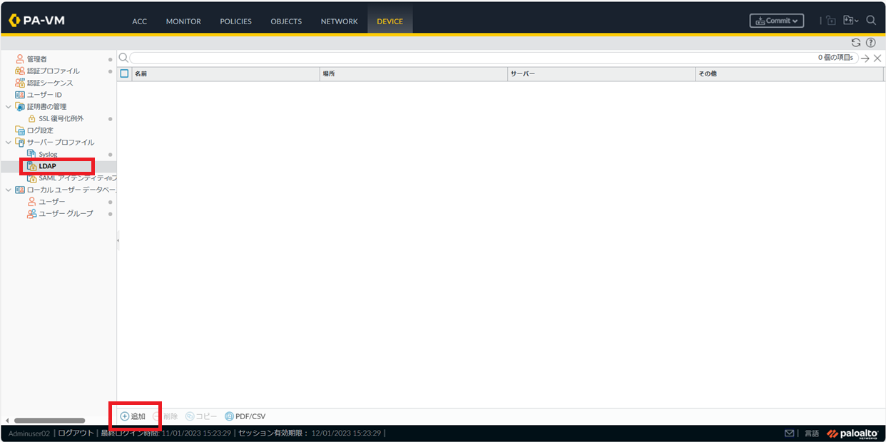Image resolution: width=886 pixels, height=442 pixels.
Task: Select the NETWORK tab
Action: click(x=339, y=21)
